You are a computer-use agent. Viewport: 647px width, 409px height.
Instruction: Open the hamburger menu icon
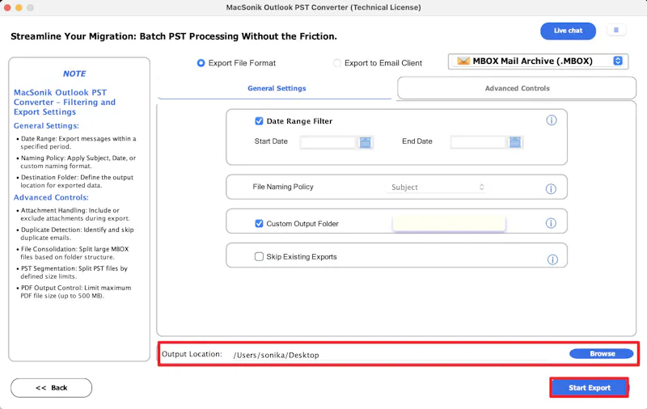pos(616,30)
